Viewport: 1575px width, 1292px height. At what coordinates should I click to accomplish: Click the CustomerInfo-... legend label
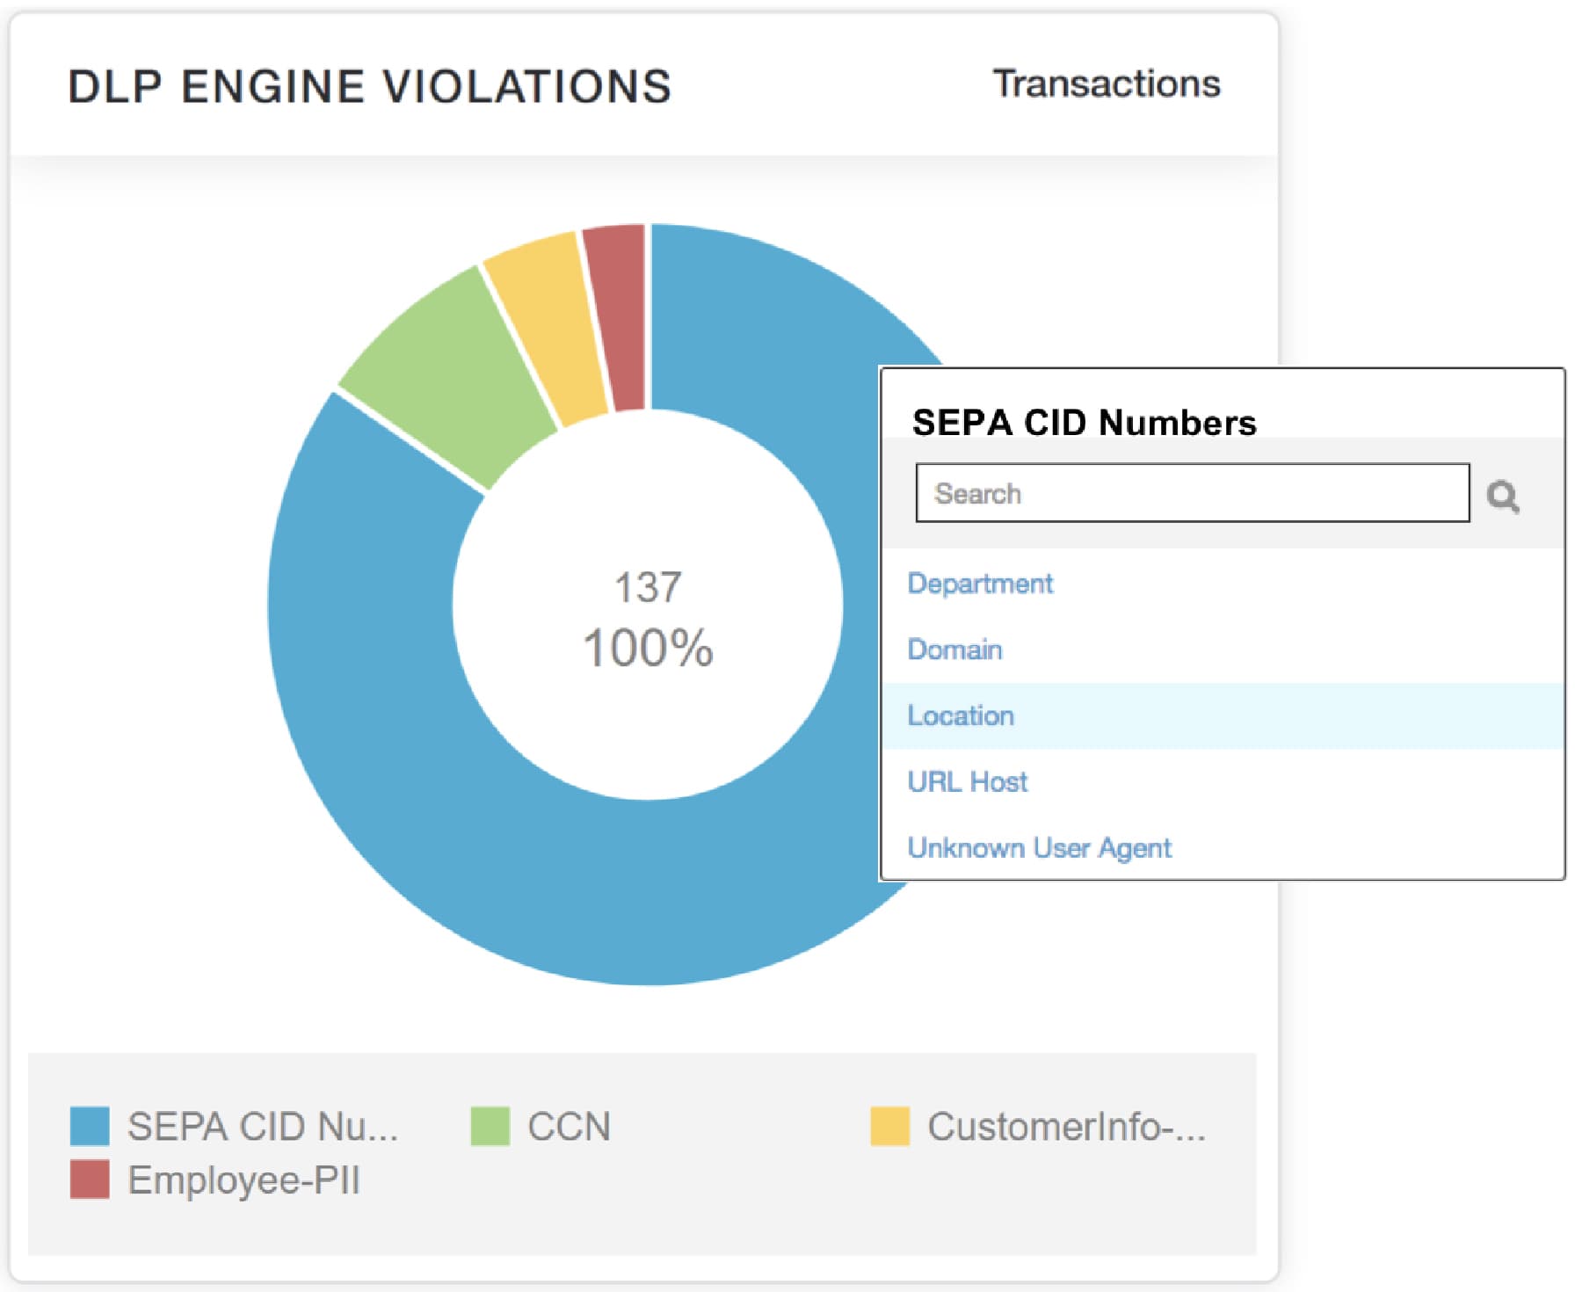coord(1066,1126)
